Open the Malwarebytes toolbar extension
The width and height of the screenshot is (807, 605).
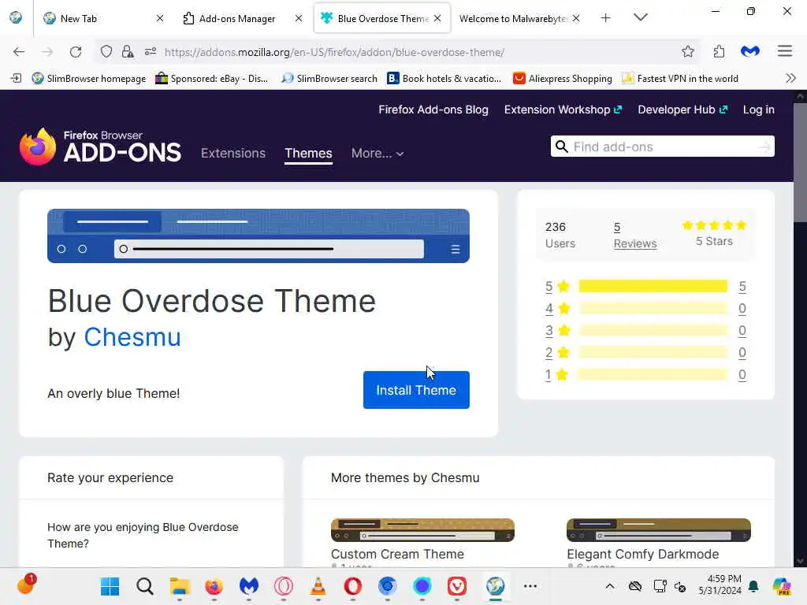click(750, 51)
